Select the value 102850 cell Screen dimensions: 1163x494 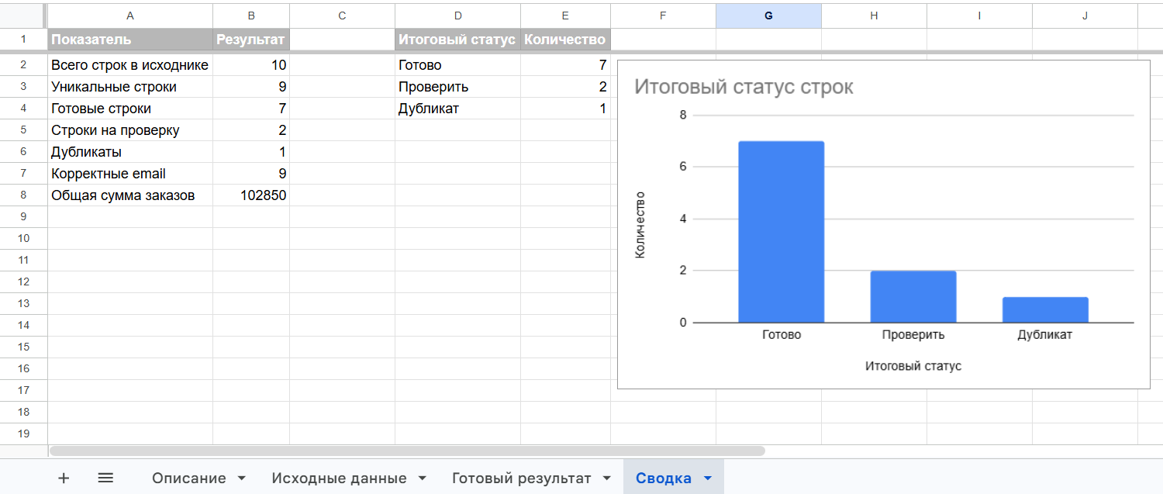[x=251, y=195]
